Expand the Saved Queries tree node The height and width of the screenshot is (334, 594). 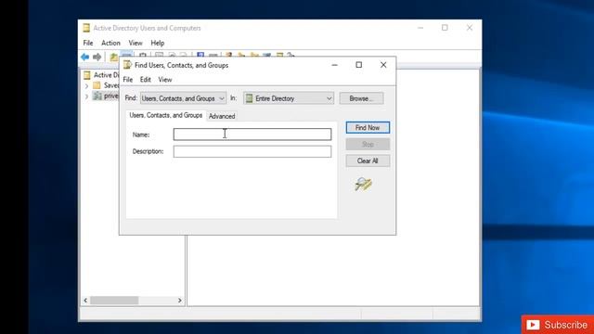[86, 86]
